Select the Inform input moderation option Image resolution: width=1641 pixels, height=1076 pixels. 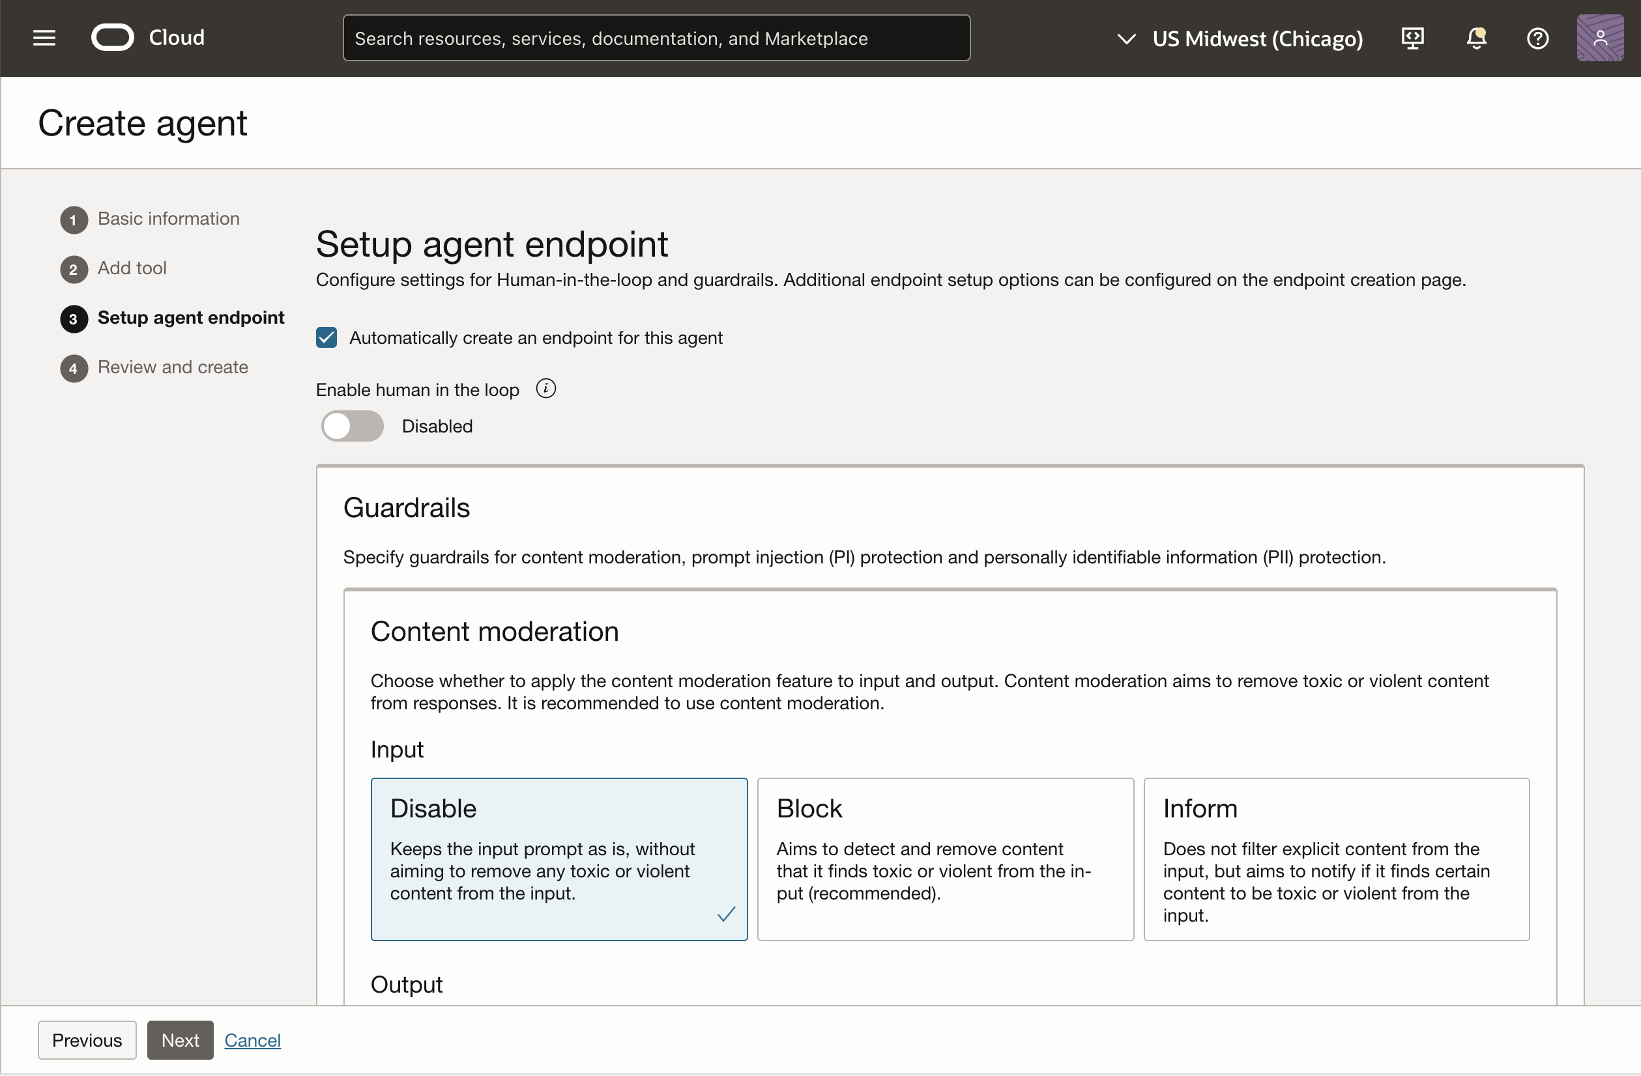(x=1335, y=859)
